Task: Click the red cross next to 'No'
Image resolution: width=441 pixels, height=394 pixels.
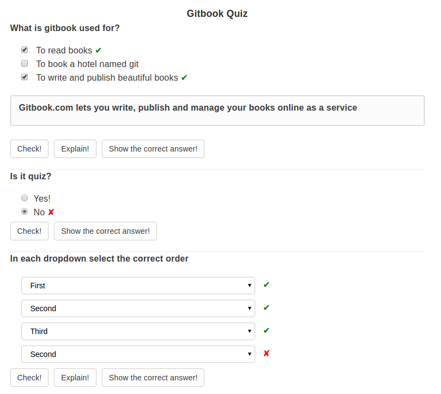Action: (x=51, y=212)
